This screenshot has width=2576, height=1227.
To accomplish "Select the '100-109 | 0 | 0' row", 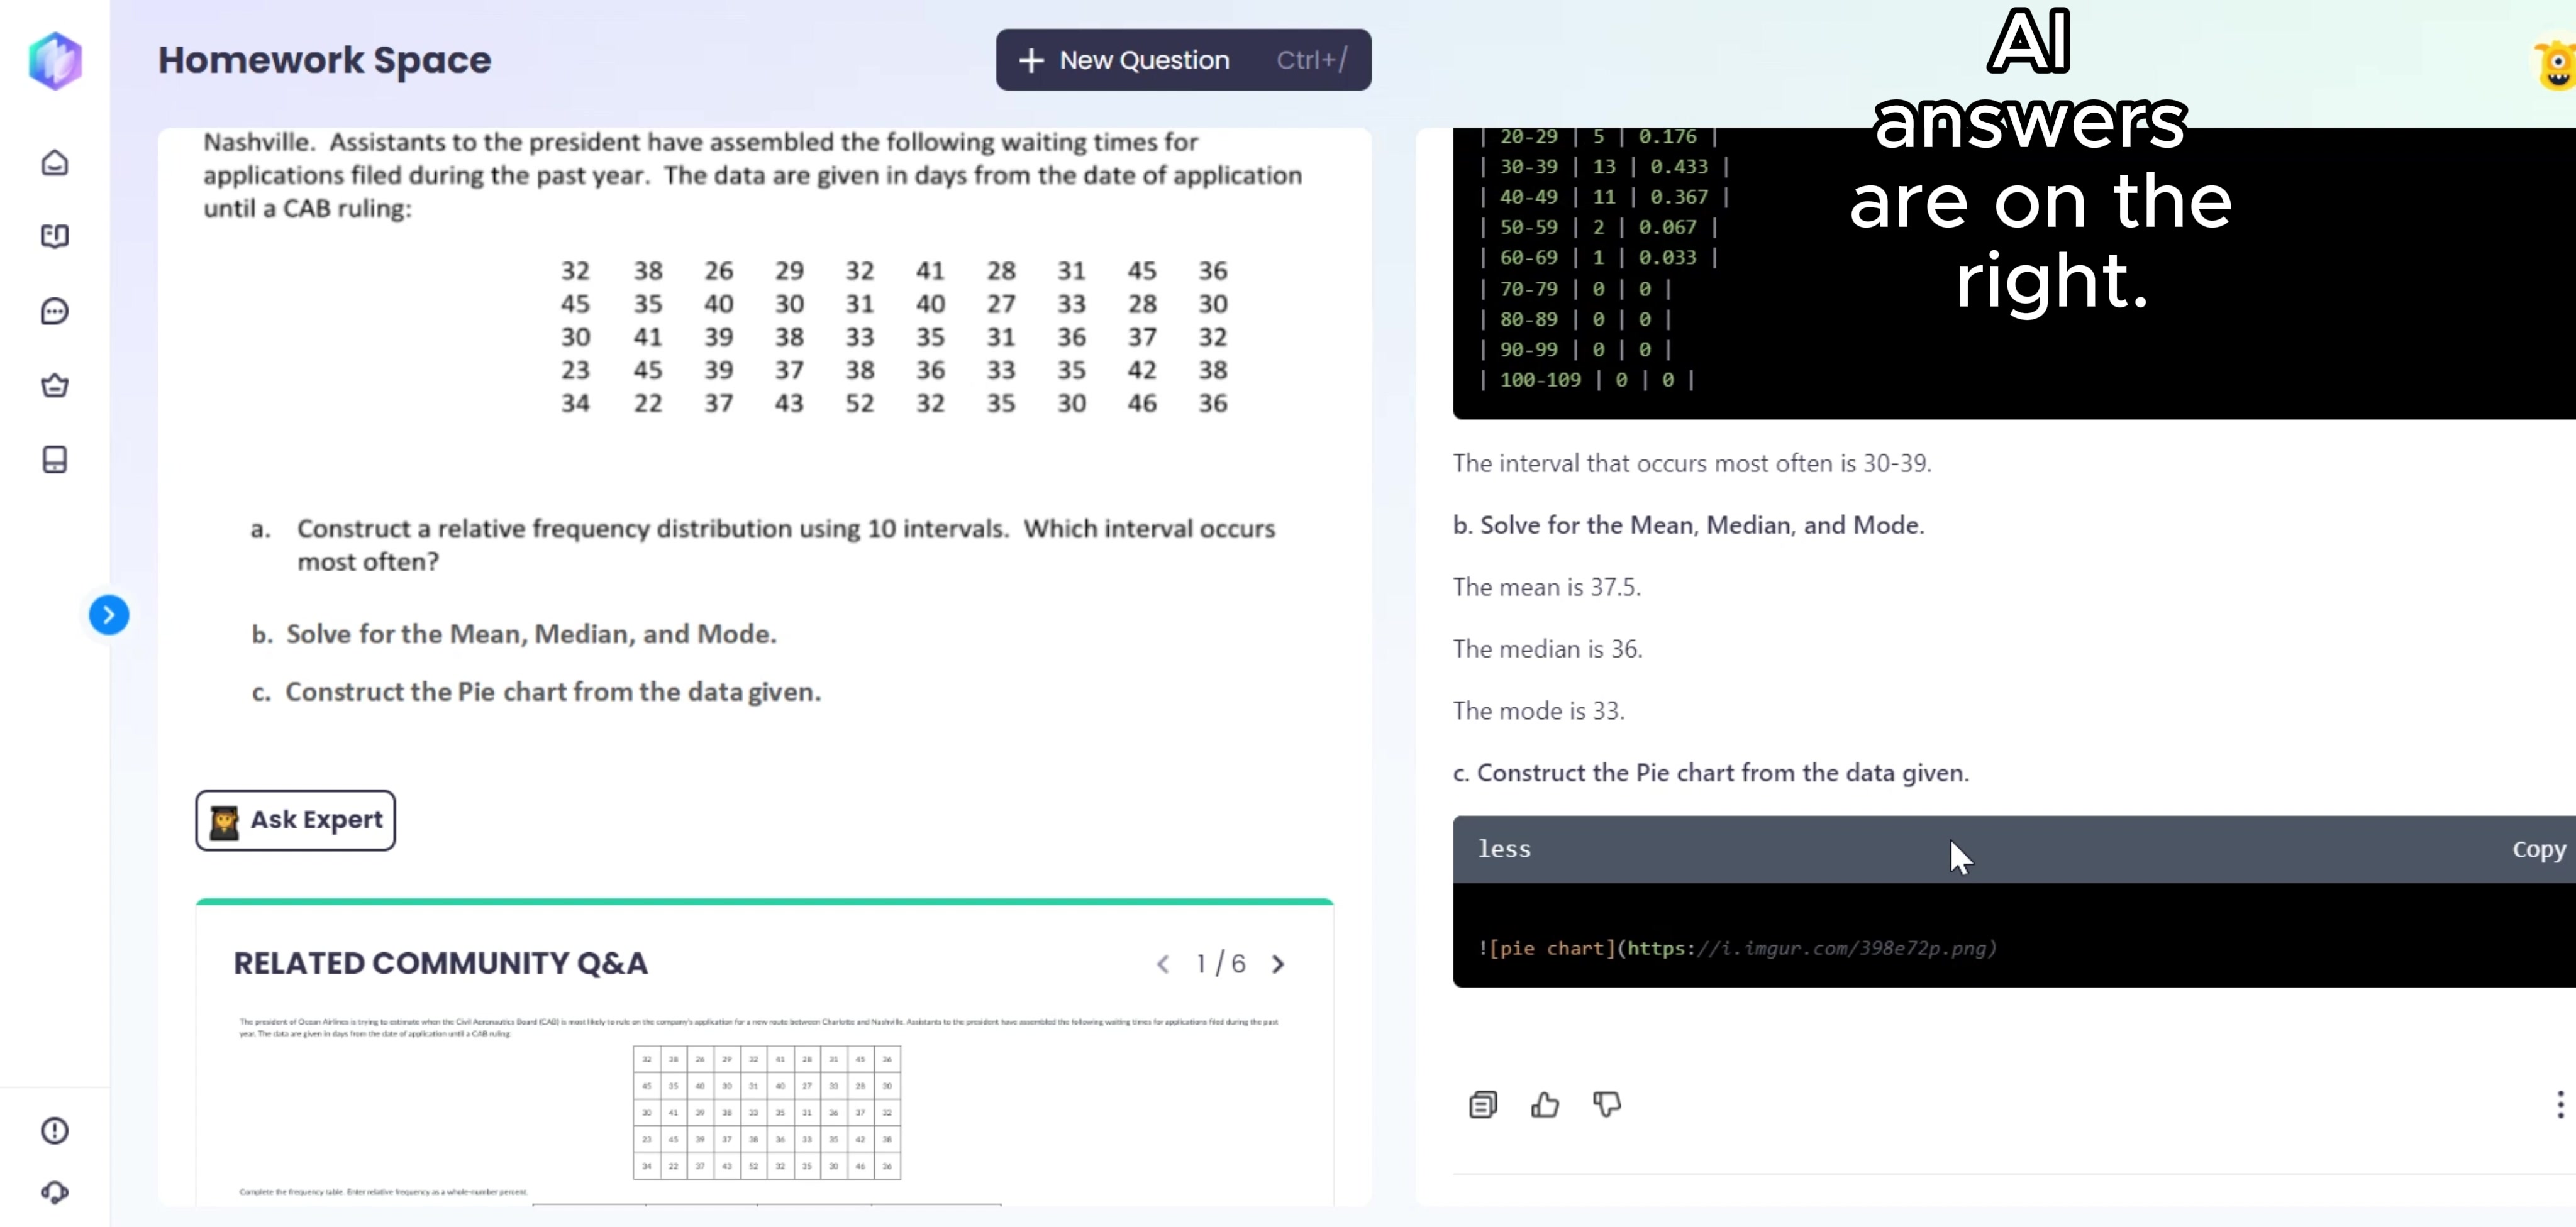I will pos(1586,380).
